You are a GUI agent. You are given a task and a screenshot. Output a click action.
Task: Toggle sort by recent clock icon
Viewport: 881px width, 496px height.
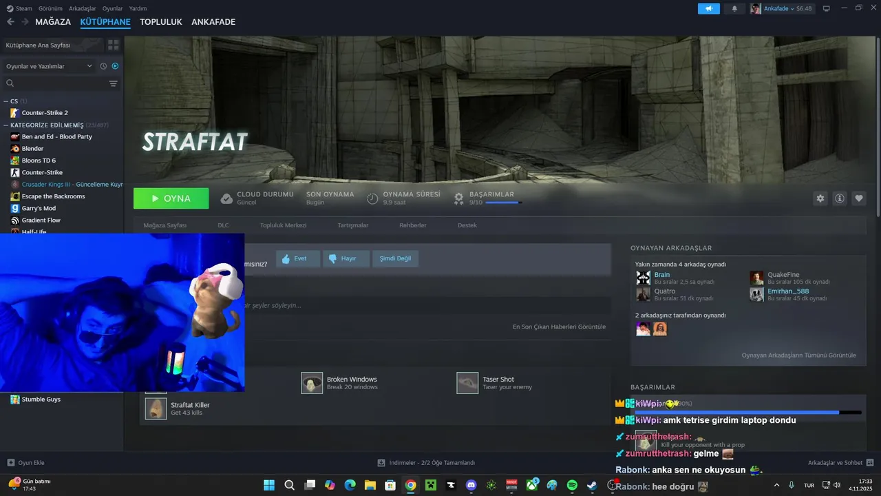click(103, 66)
